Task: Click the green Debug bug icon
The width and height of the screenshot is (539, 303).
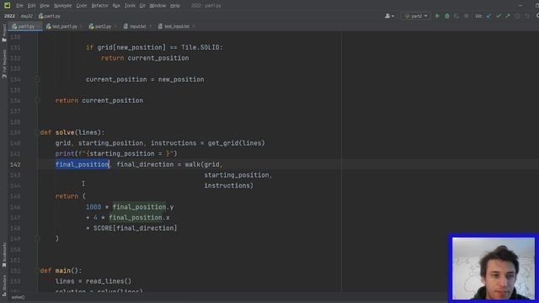Action: click(447, 16)
